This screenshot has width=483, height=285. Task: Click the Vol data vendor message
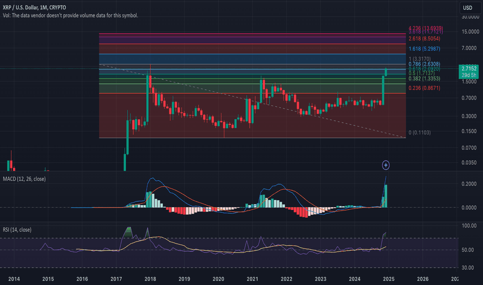pyautogui.click(x=70, y=16)
